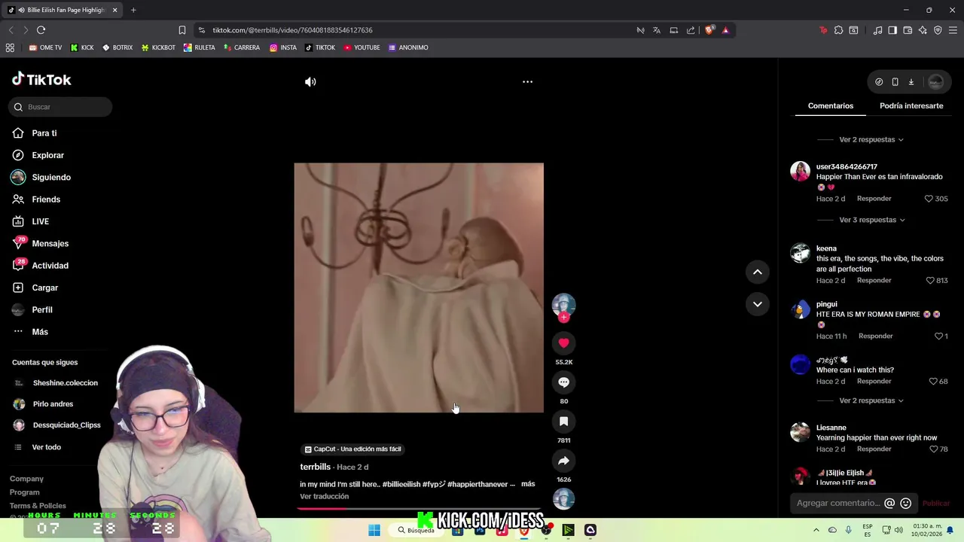Viewport: 964px width, 542px height.
Task: Click Ver todo followed accounts
Action: coord(46,447)
